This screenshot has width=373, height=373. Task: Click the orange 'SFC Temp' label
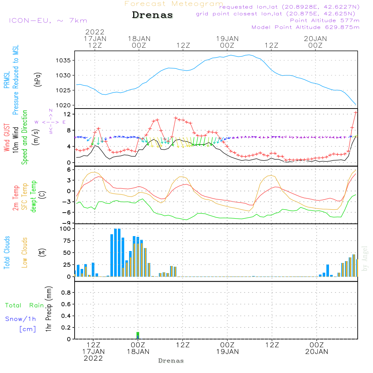[24, 197]
